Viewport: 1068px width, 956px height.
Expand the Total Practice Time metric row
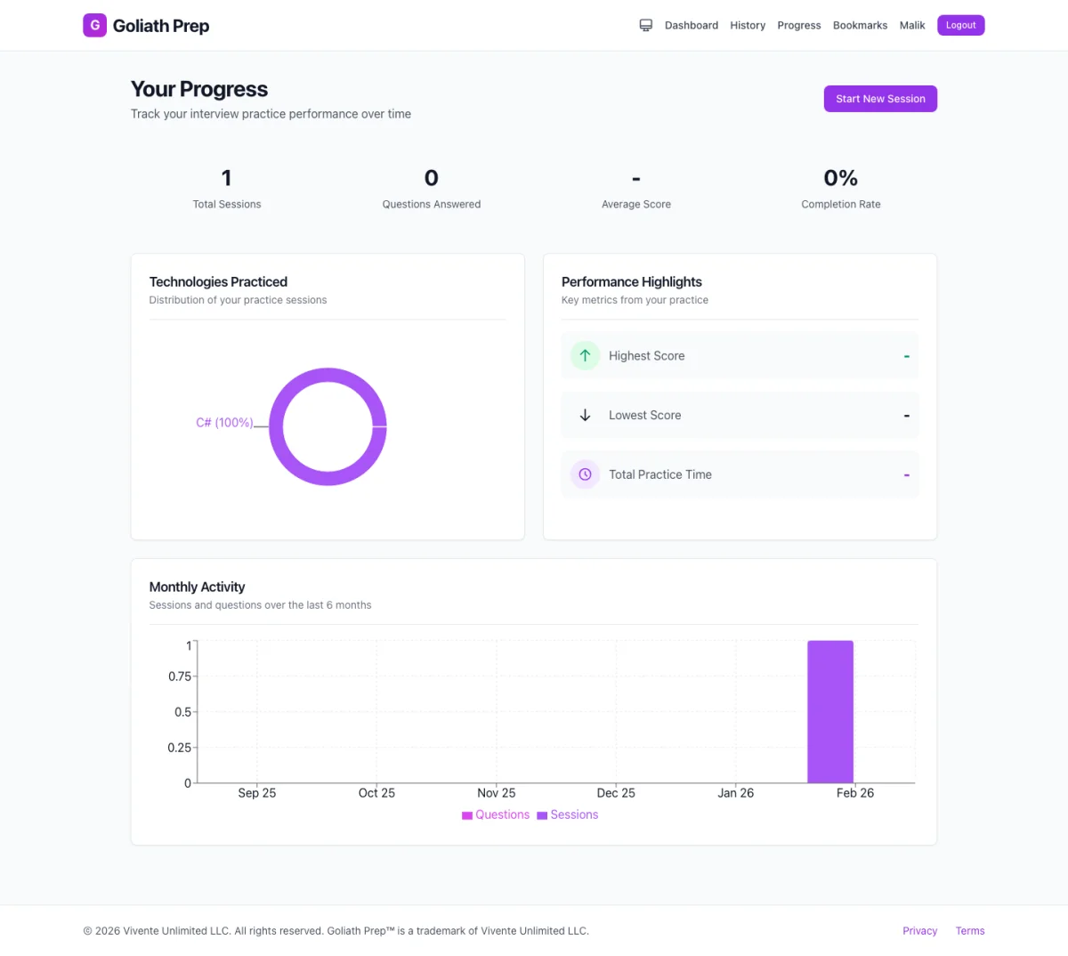[740, 474]
